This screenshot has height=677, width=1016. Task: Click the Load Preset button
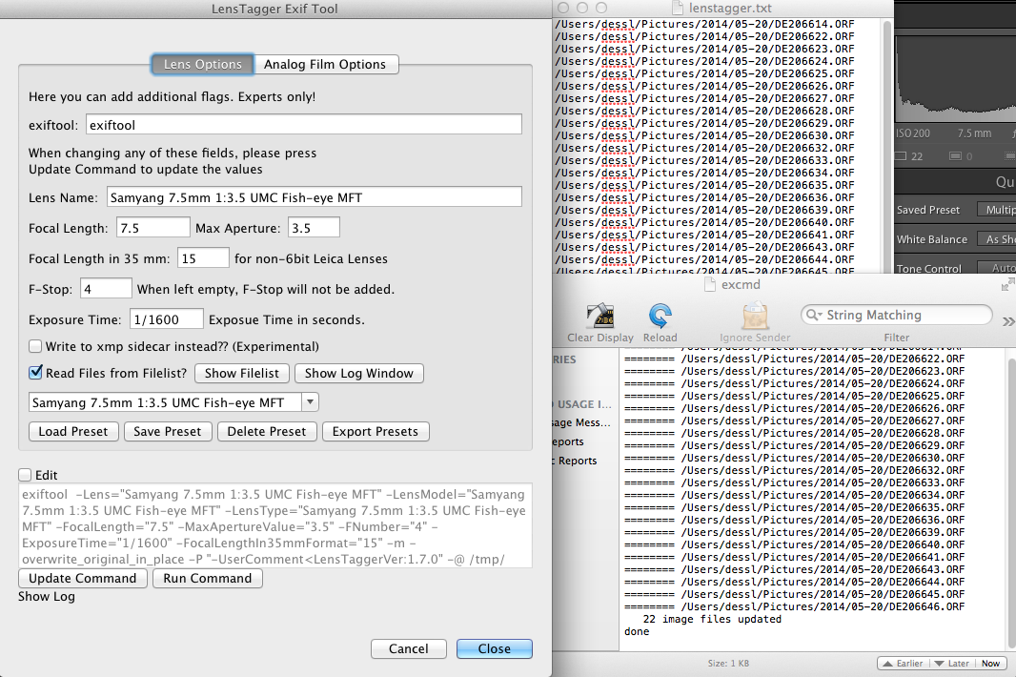(x=73, y=431)
